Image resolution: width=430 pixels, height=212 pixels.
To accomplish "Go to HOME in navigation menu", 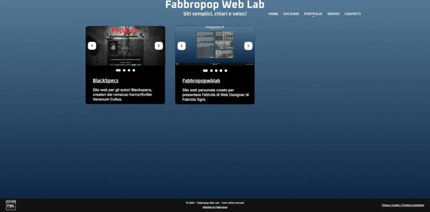I will click(x=273, y=14).
